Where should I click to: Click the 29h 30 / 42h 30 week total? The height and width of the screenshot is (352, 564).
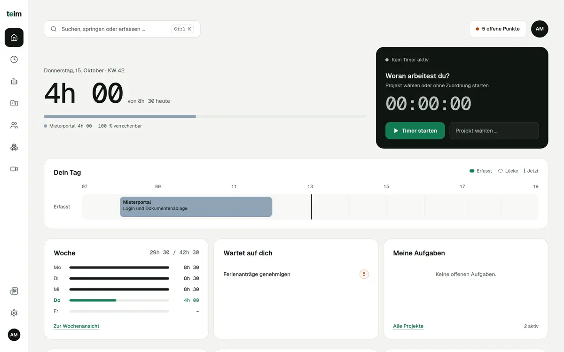[174, 253]
